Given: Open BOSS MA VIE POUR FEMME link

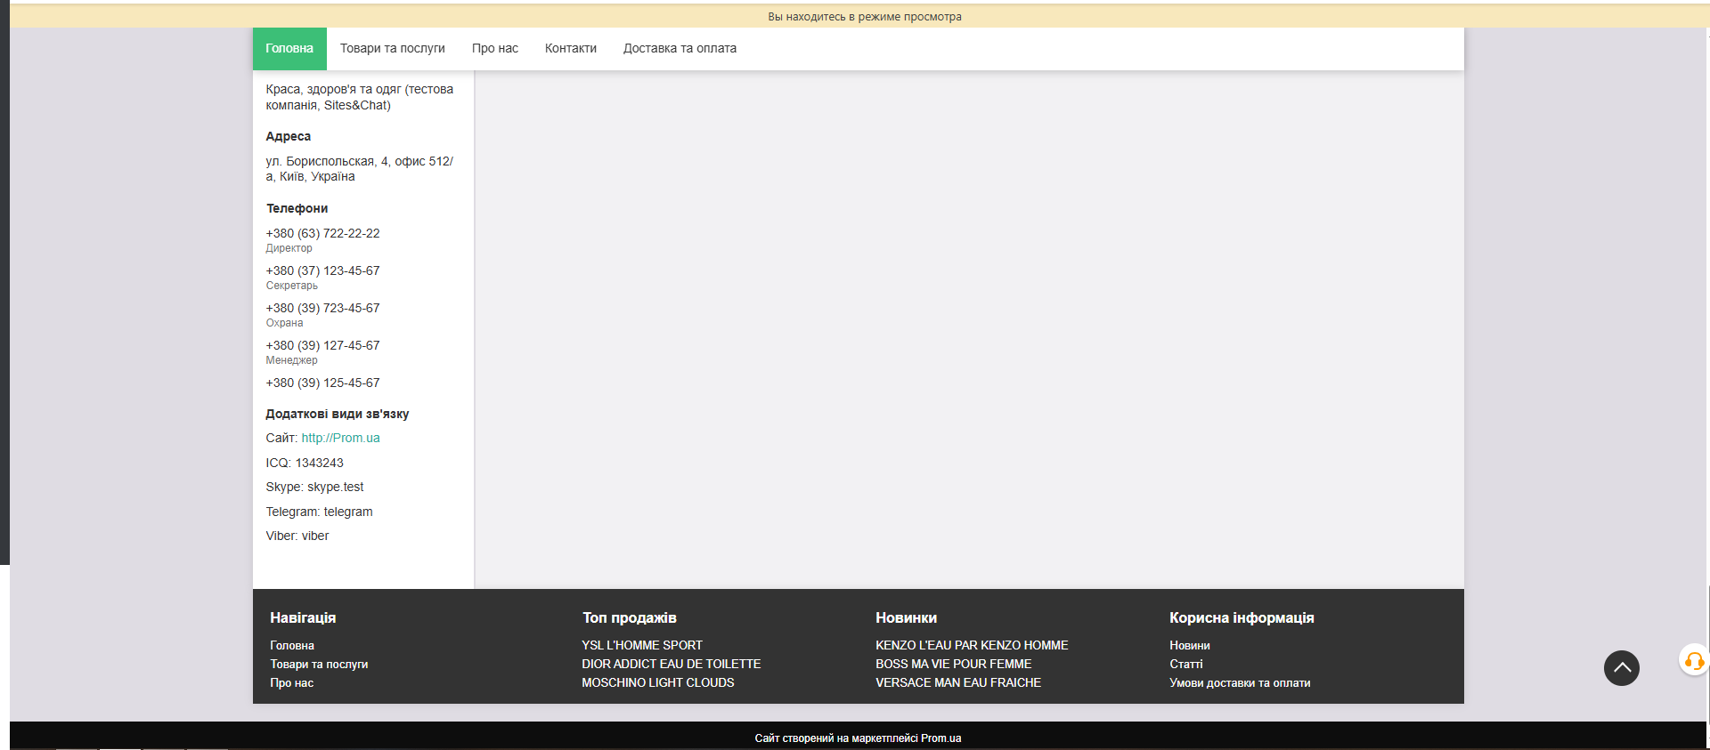Looking at the screenshot, I should 953,665.
